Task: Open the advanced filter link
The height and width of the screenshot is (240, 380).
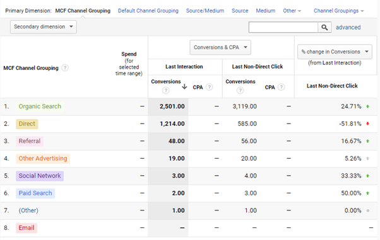Action: point(348,28)
